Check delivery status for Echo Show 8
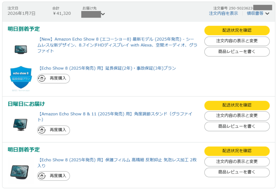277x189 pixels. click(237, 30)
